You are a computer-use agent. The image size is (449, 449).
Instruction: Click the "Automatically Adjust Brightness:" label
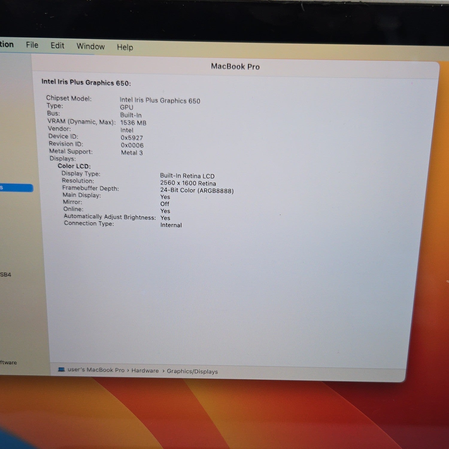110,217
